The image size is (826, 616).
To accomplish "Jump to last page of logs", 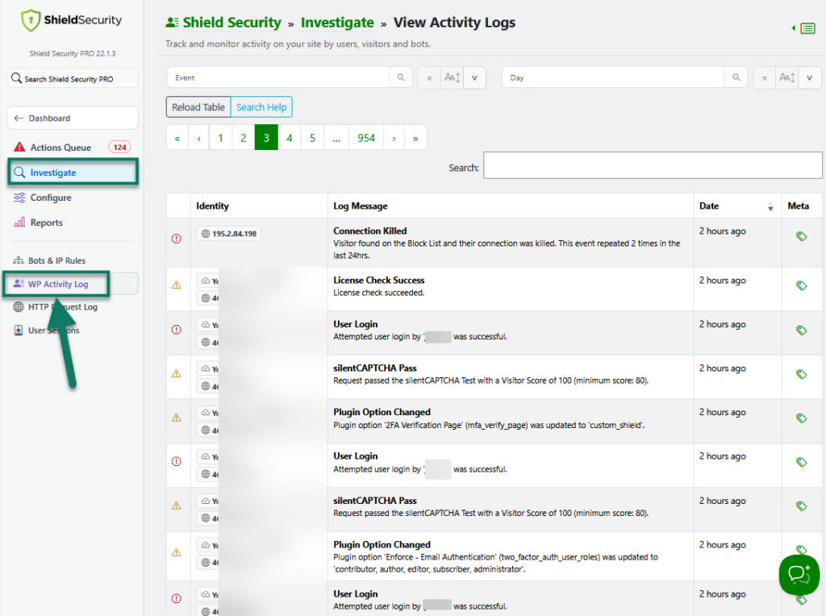I will (x=415, y=138).
